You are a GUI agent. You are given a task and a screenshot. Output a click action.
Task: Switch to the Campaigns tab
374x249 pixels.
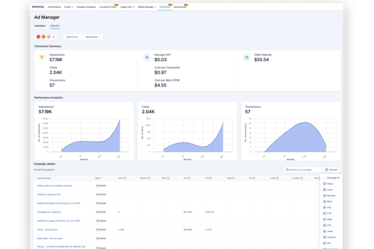39,25
